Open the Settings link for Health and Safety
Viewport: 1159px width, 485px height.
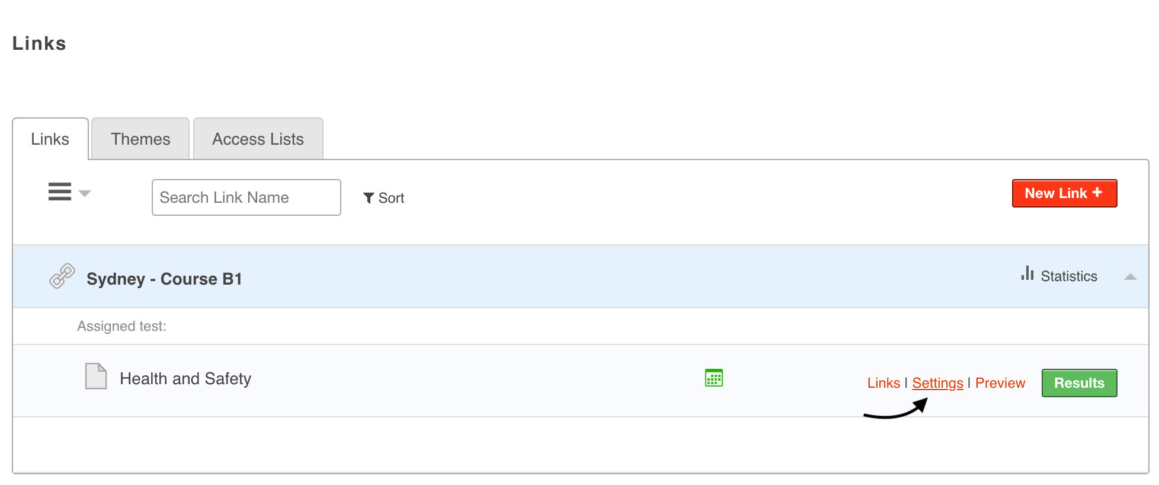tap(937, 383)
